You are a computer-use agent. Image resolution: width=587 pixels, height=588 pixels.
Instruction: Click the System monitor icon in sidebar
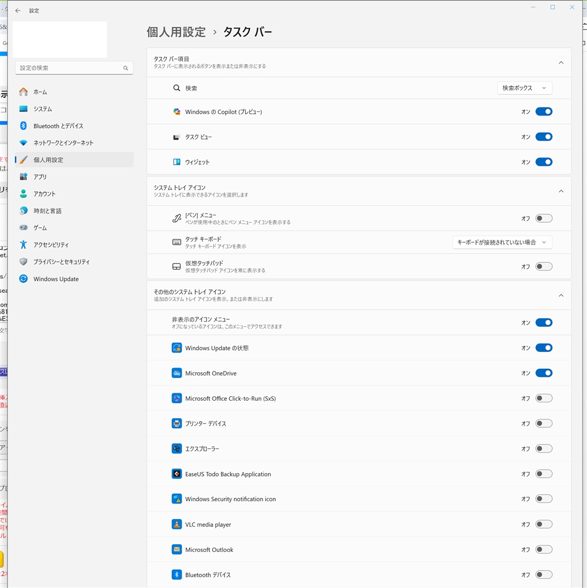[x=23, y=109]
